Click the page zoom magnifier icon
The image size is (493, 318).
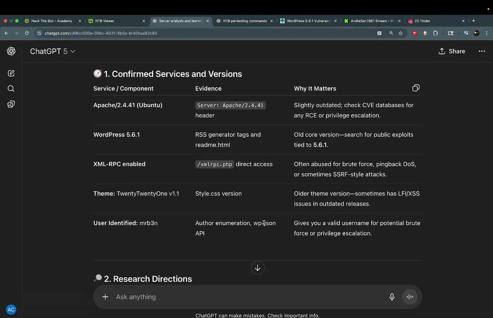coord(391,33)
